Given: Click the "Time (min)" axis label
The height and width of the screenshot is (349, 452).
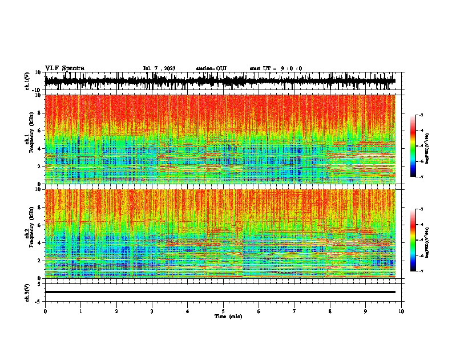Looking at the screenshot, I should point(228,316).
